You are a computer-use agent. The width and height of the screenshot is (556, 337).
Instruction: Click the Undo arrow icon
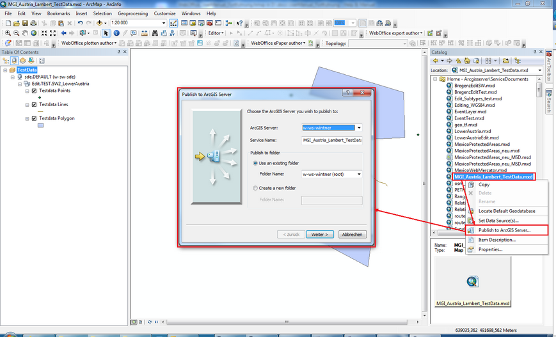tap(80, 23)
